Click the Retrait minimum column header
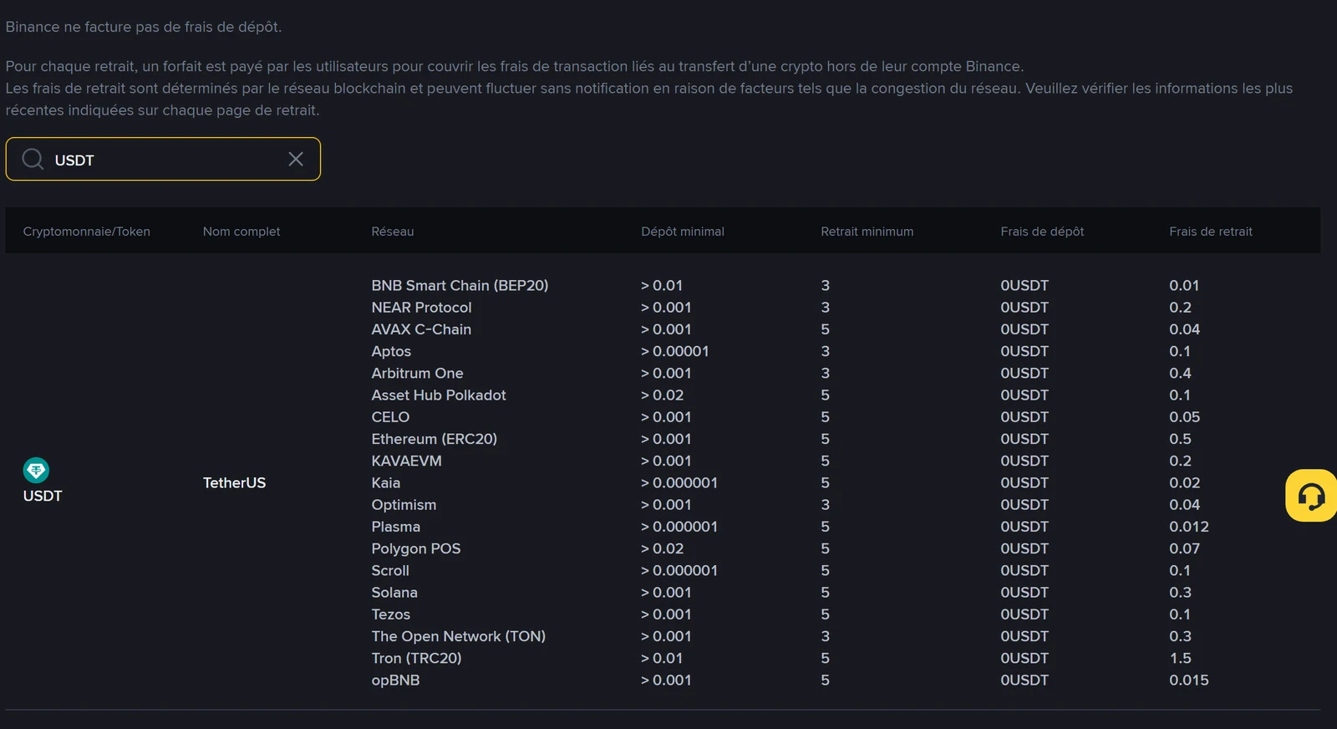The image size is (1337, 729). [x=867, y=232]
